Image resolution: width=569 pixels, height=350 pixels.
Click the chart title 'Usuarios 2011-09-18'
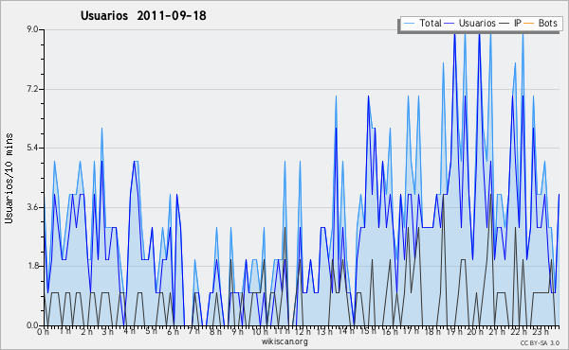tap(143, 15)
